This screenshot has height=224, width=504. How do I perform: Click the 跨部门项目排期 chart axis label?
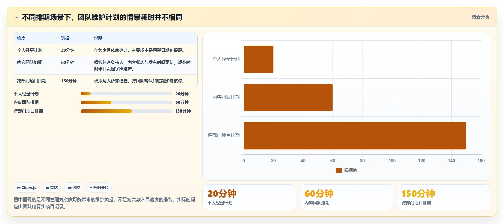point(224,136)
